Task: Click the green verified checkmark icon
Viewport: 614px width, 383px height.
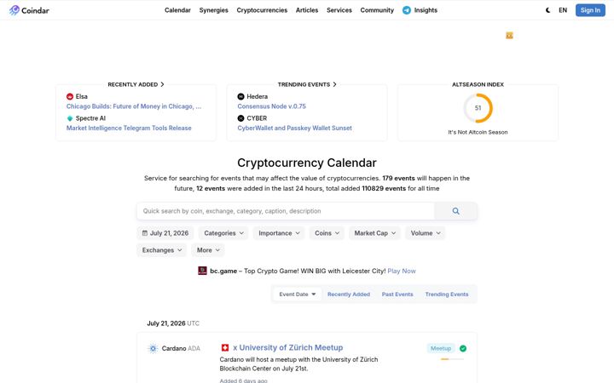Action: (463, 348)
